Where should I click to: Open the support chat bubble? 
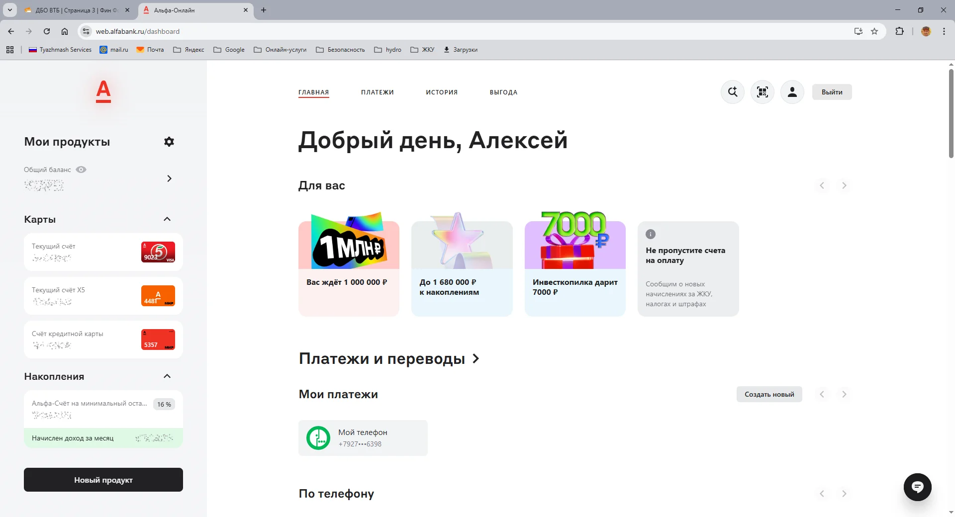pyautogui.click(x=918, y=487)
